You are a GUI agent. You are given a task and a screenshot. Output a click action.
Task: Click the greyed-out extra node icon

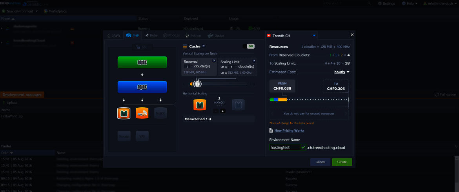pyautogui.click(x=238, y=105)
